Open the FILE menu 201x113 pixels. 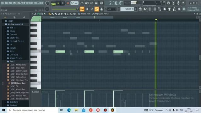[3, 3]
